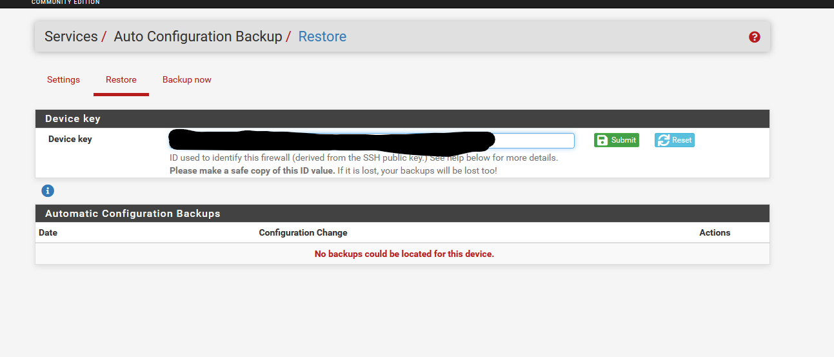Click the refresh arrows icon on Reset
This screenshot has height=357, width=834.
coord(662,140)
